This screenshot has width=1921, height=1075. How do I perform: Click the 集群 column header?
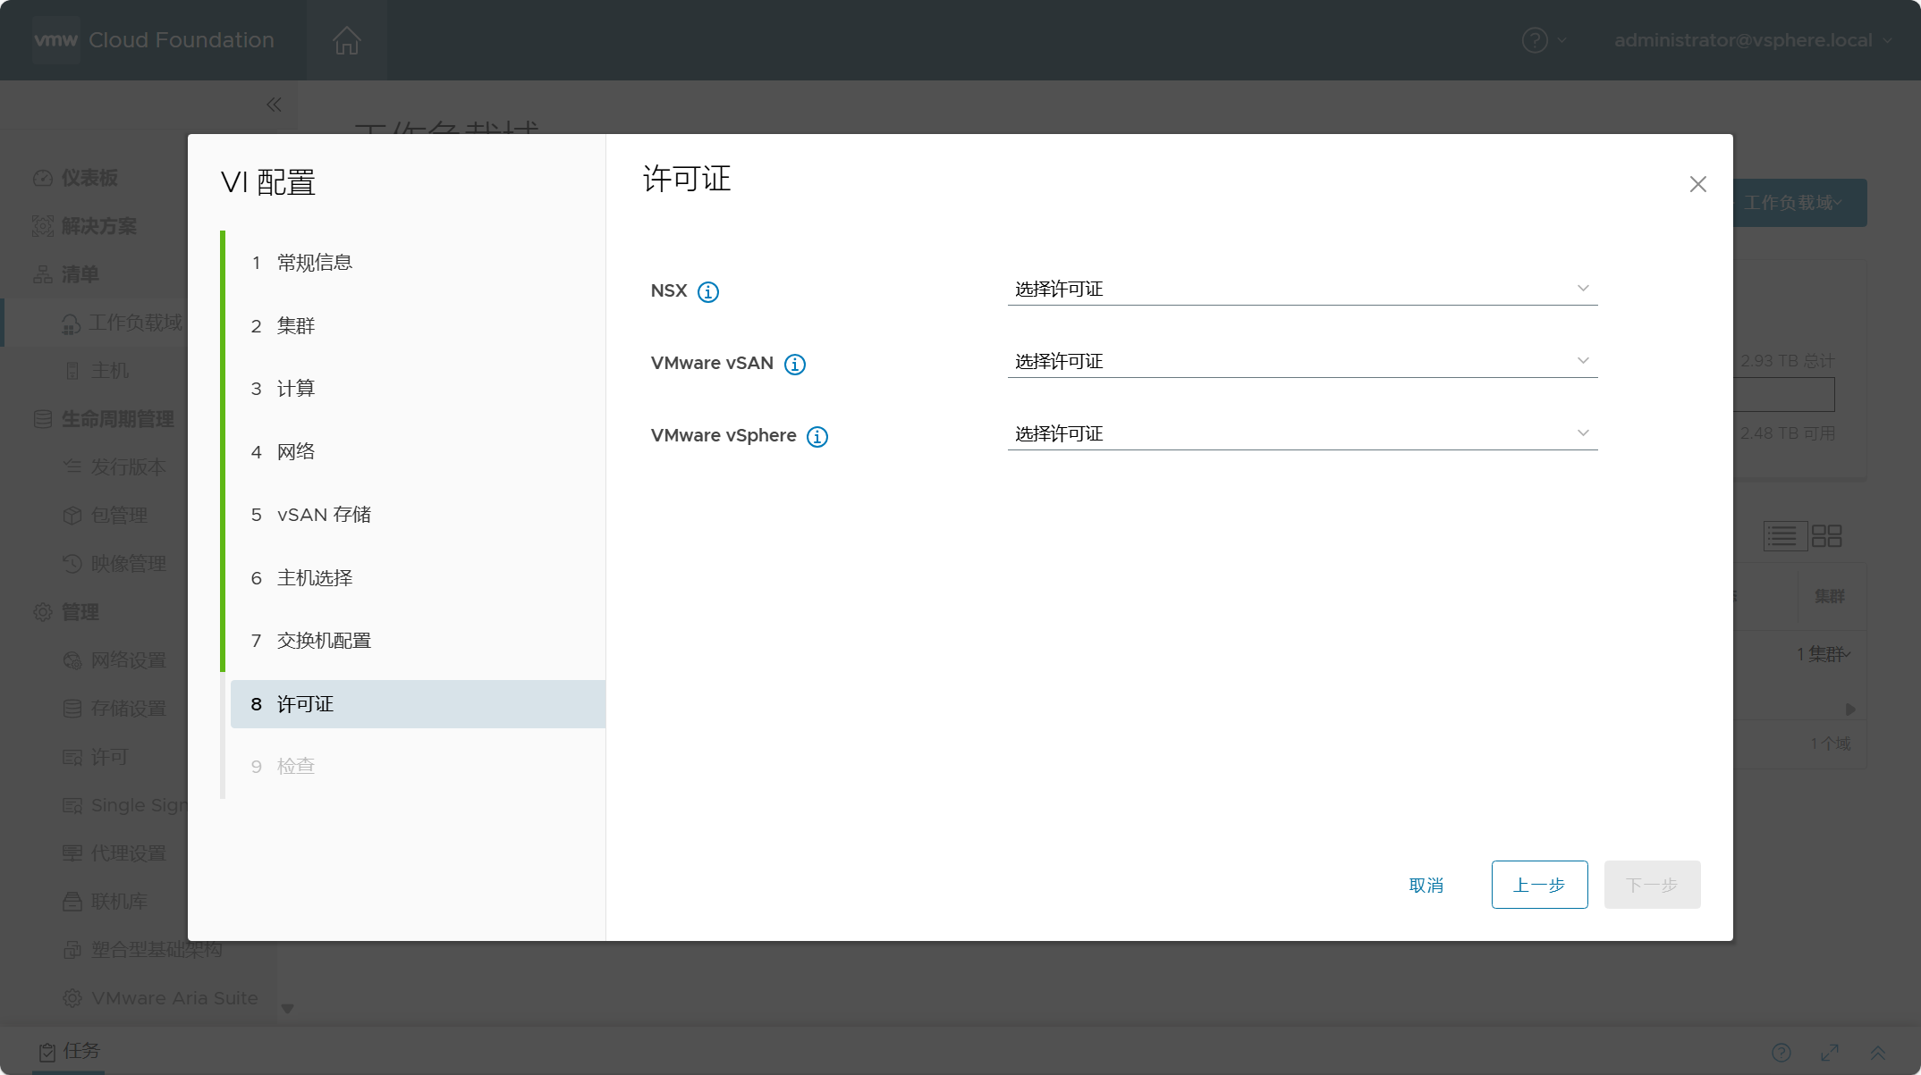coord(1830,596)
